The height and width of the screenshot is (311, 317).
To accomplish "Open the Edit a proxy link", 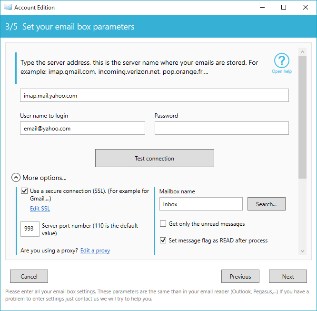I will tap(95, 251).
